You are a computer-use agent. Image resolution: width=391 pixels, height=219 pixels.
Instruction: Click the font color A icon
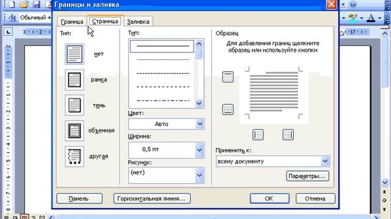[371, 18]
